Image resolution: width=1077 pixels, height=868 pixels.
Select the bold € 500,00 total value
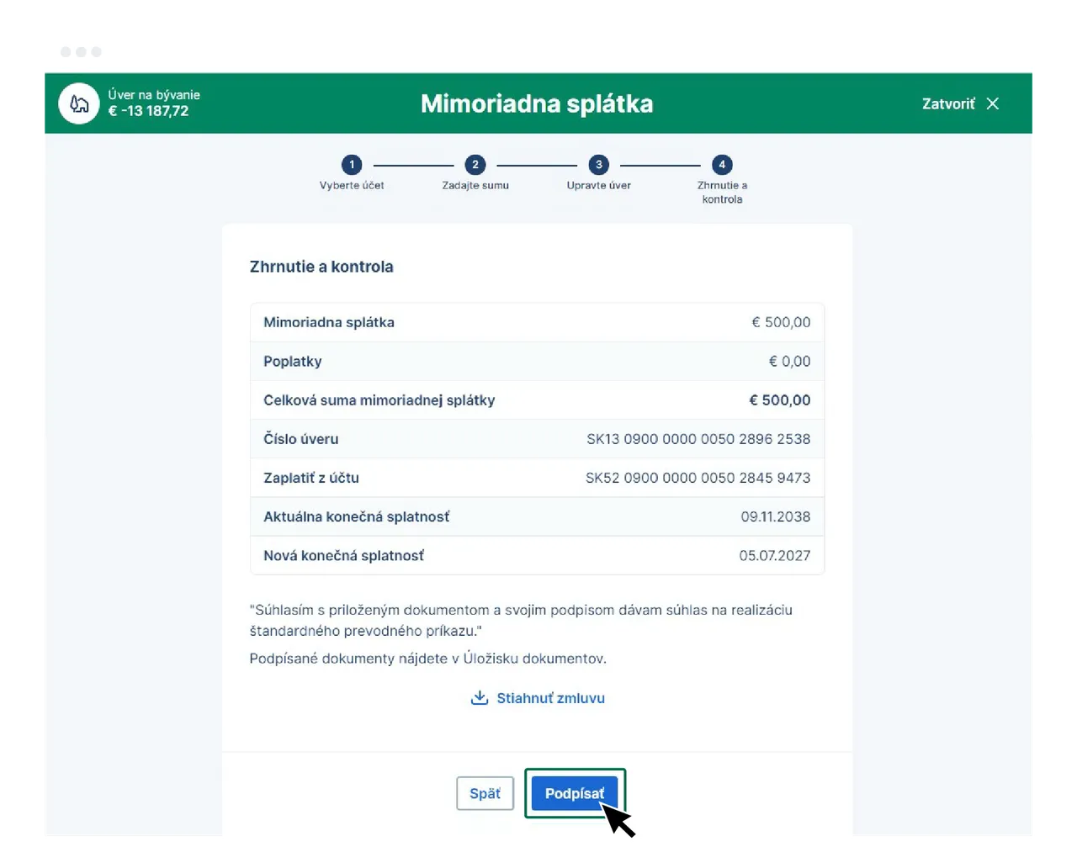click(780, 400)
